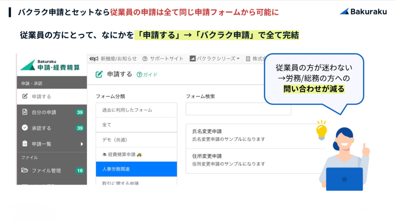Click the フォーム検索 label
Screen dimensions: 395x222
tap(200, 96)
